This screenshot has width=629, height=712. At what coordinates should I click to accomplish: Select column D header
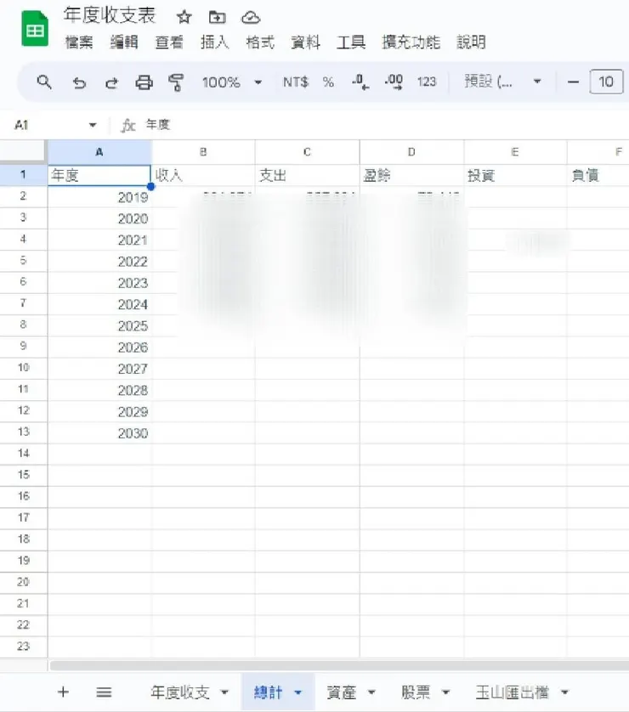pos(411,152)
